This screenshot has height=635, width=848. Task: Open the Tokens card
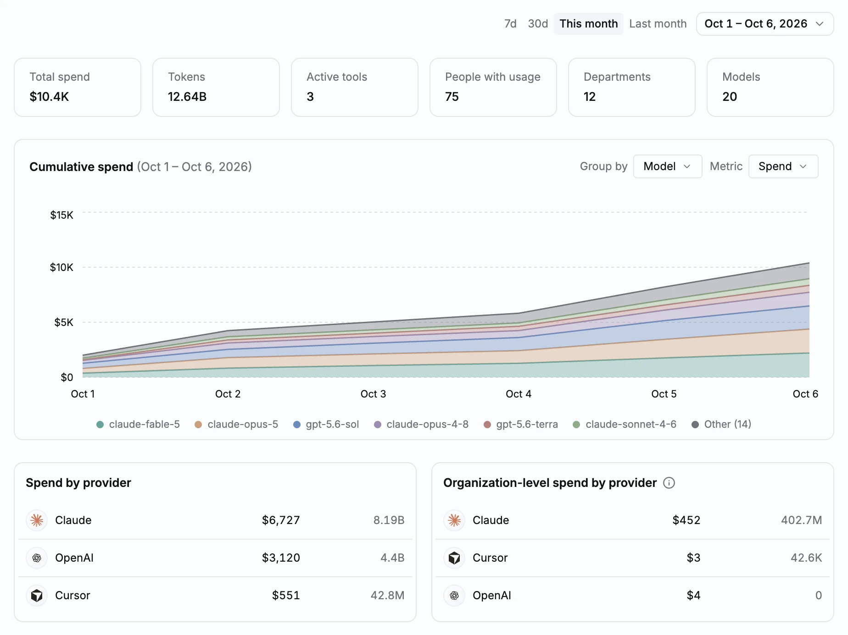(216, 87)
